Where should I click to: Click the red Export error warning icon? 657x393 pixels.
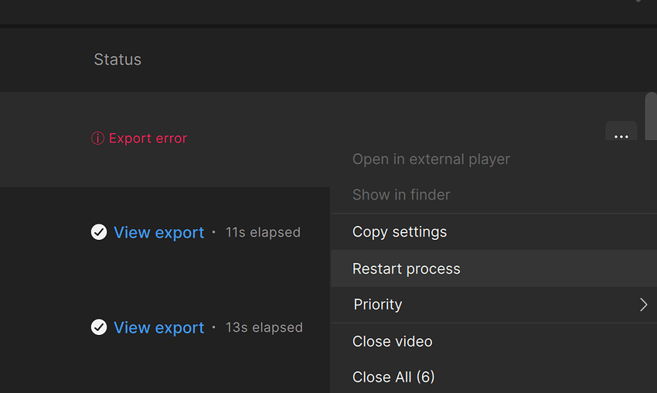coord(97,138)
